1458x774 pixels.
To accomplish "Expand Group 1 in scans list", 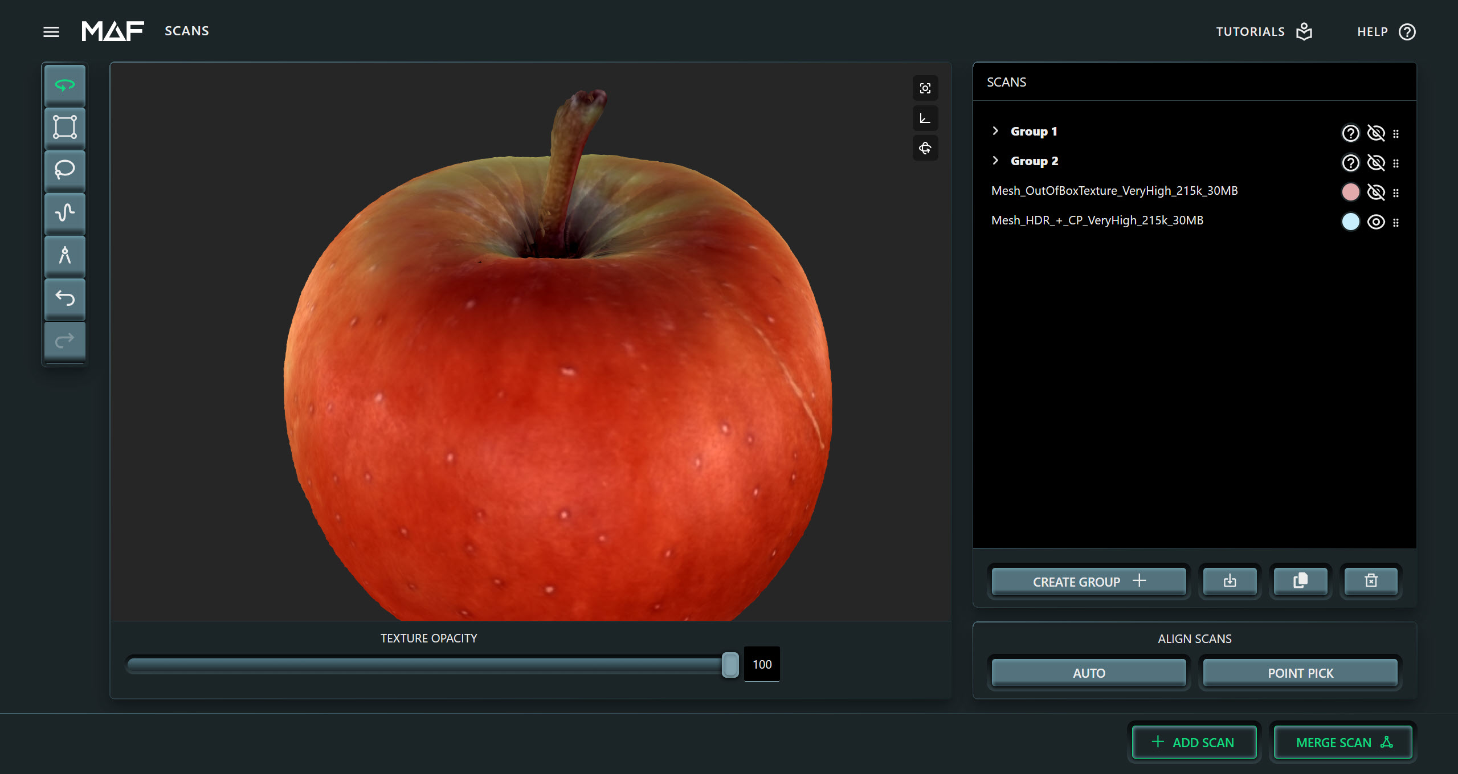I will (x=995, y=131).
